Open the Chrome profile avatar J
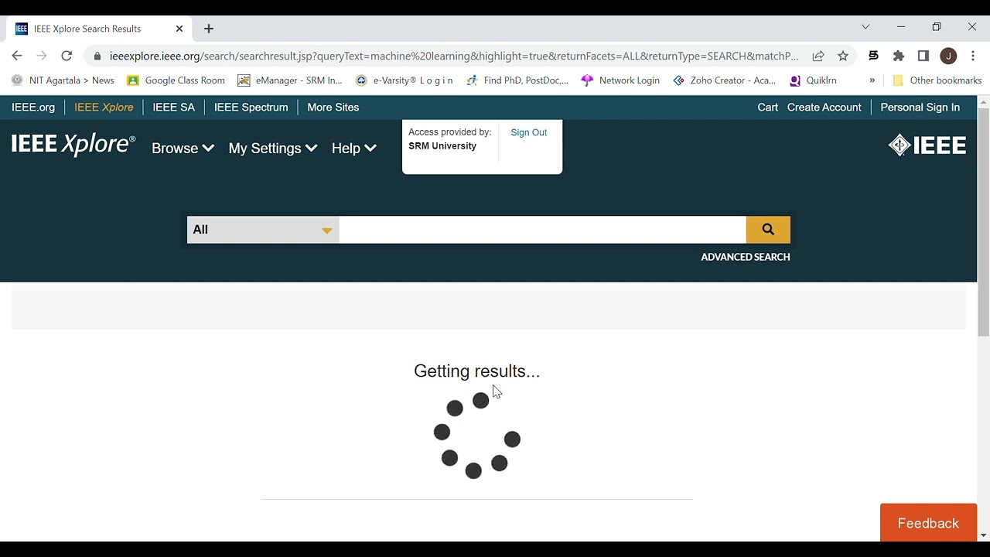Screen dimensions: 990x557 948,56
